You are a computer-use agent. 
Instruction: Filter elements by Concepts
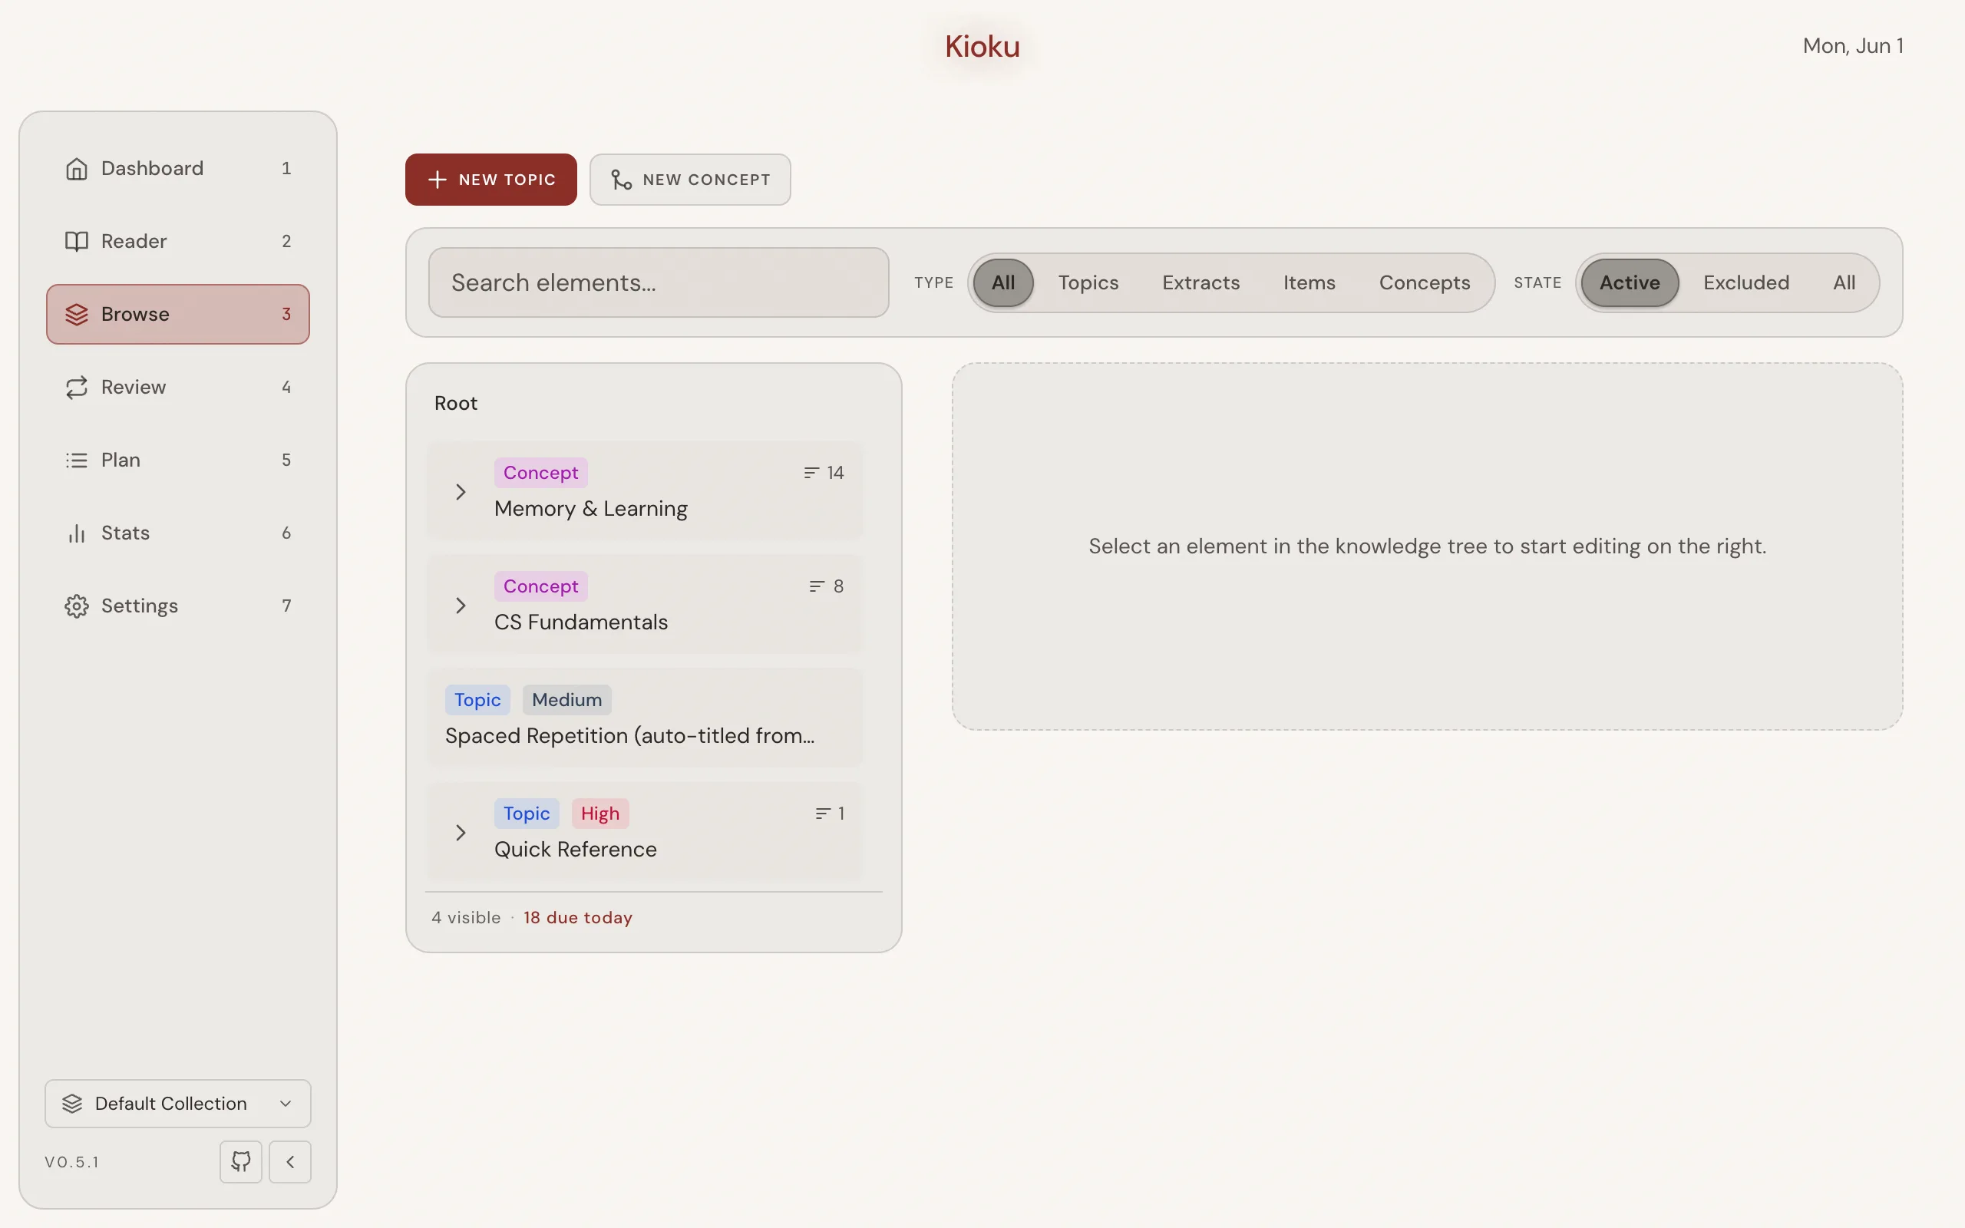(x=1424, y=282)
